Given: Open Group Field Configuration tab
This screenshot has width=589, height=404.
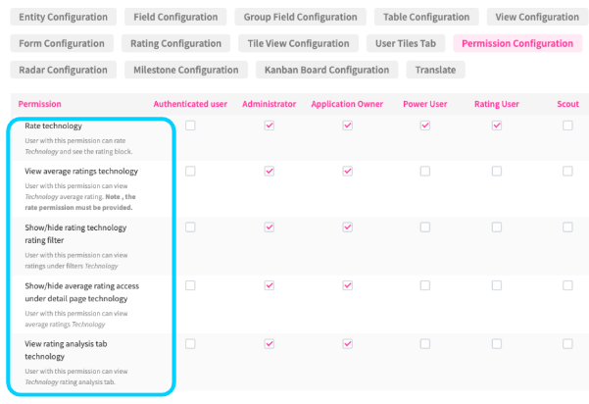Looking at the screenshot, I should pyautogui.click(x=300, y=17).
